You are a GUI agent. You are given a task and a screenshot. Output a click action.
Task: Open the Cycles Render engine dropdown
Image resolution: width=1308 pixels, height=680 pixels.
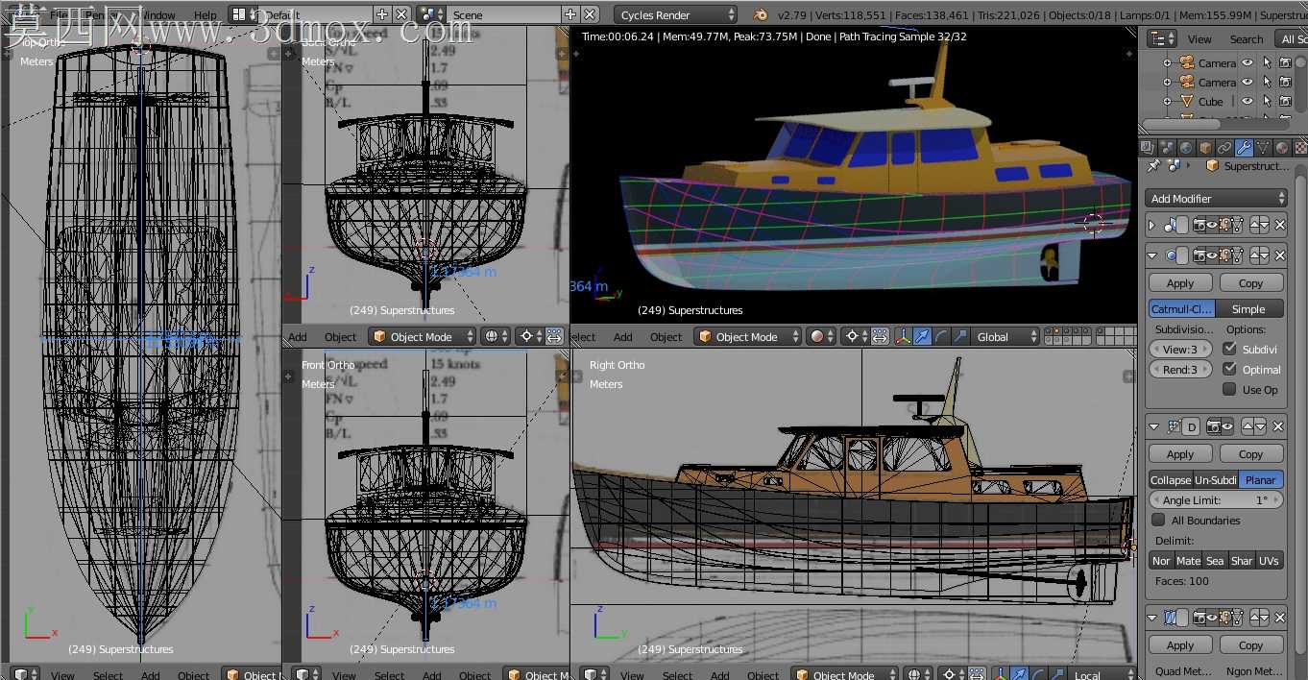pos(675,14)
